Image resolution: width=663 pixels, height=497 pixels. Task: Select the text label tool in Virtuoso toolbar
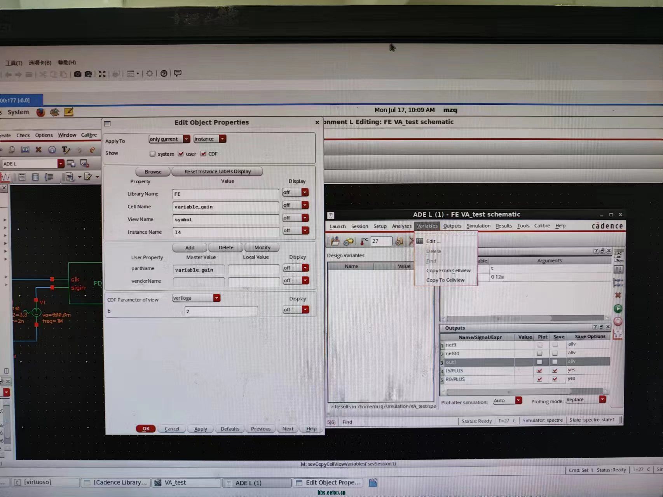pyautogui.click(x=65, y=150)
